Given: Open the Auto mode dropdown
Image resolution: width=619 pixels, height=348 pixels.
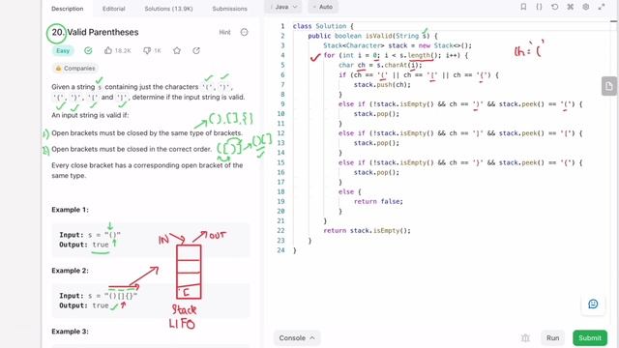Looking at the screenshot, I should point(322,7).
